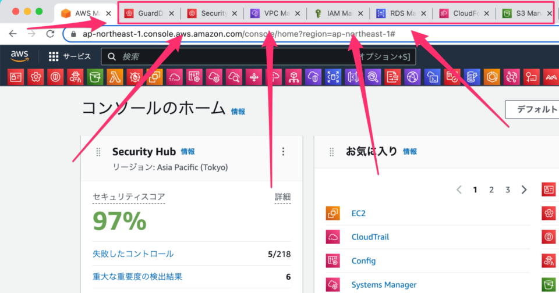Click 情報 link beside お気に入り
Screen dimensions: 559x293
click(409, 152)
